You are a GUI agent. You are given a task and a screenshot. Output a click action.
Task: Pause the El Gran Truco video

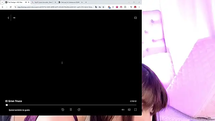tap(71, 110)
